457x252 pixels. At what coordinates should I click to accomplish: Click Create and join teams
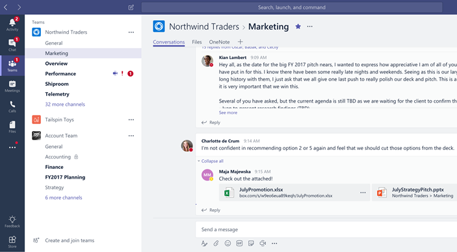(70, 240)
